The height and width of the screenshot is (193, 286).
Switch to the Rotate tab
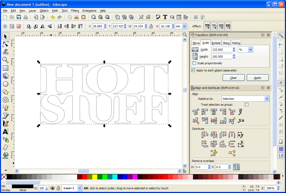pyautogui.click(x=216, y=43)
